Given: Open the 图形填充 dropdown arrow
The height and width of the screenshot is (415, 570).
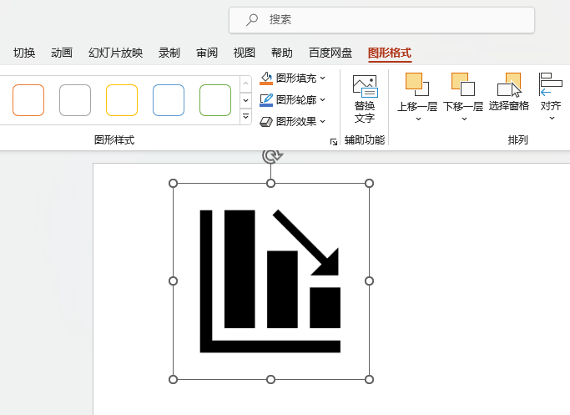Looking at the screenshot, I should (323, 78).
